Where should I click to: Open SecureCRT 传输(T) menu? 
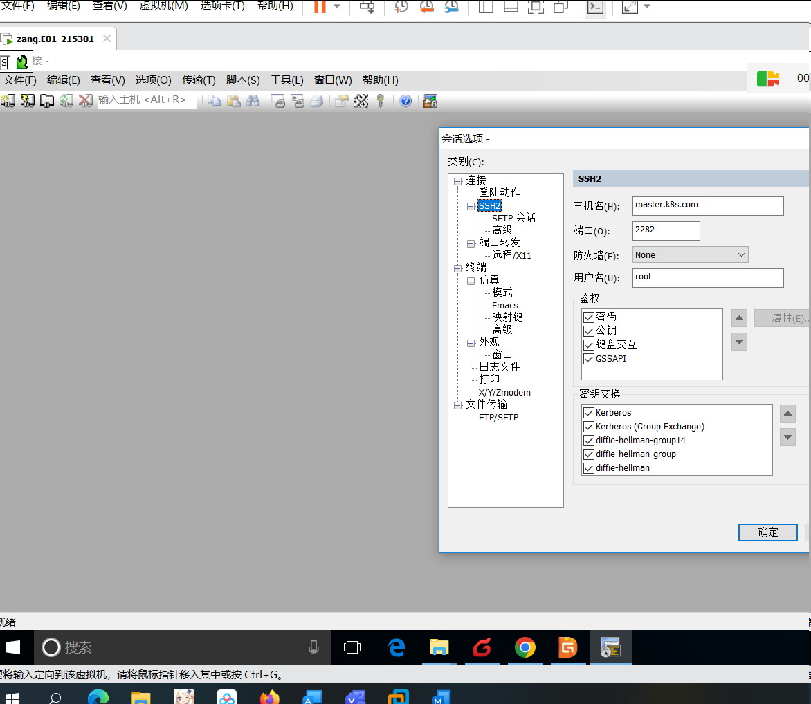point(199,80)
